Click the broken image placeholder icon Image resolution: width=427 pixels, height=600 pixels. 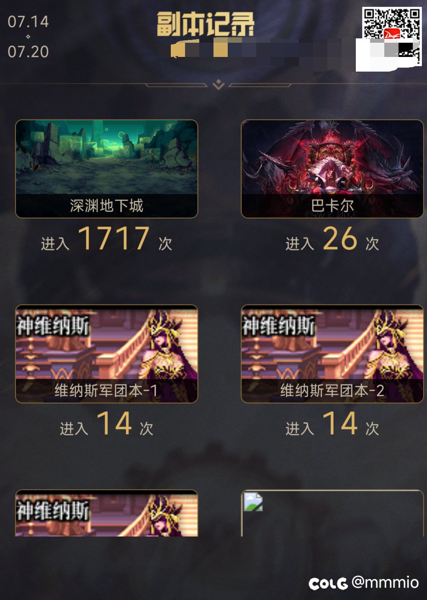pos(253,502)
